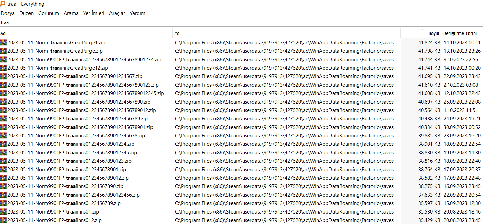Viewport: 483px width, 224px height.
Task: Click the file name ending in traaiinns0123456789.zip
Action: pos(64,203)
